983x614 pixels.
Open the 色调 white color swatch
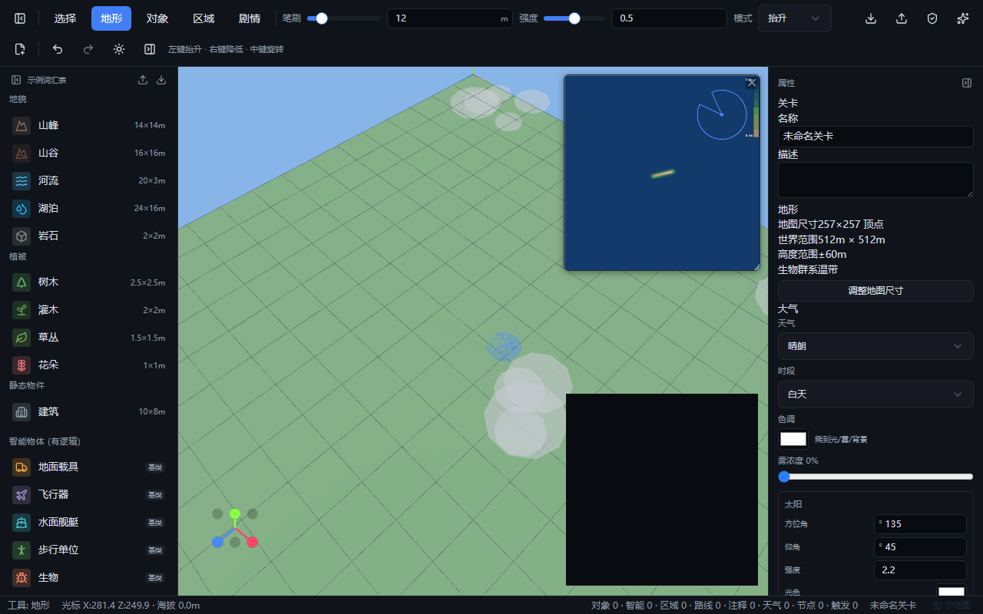pos(793,439)
